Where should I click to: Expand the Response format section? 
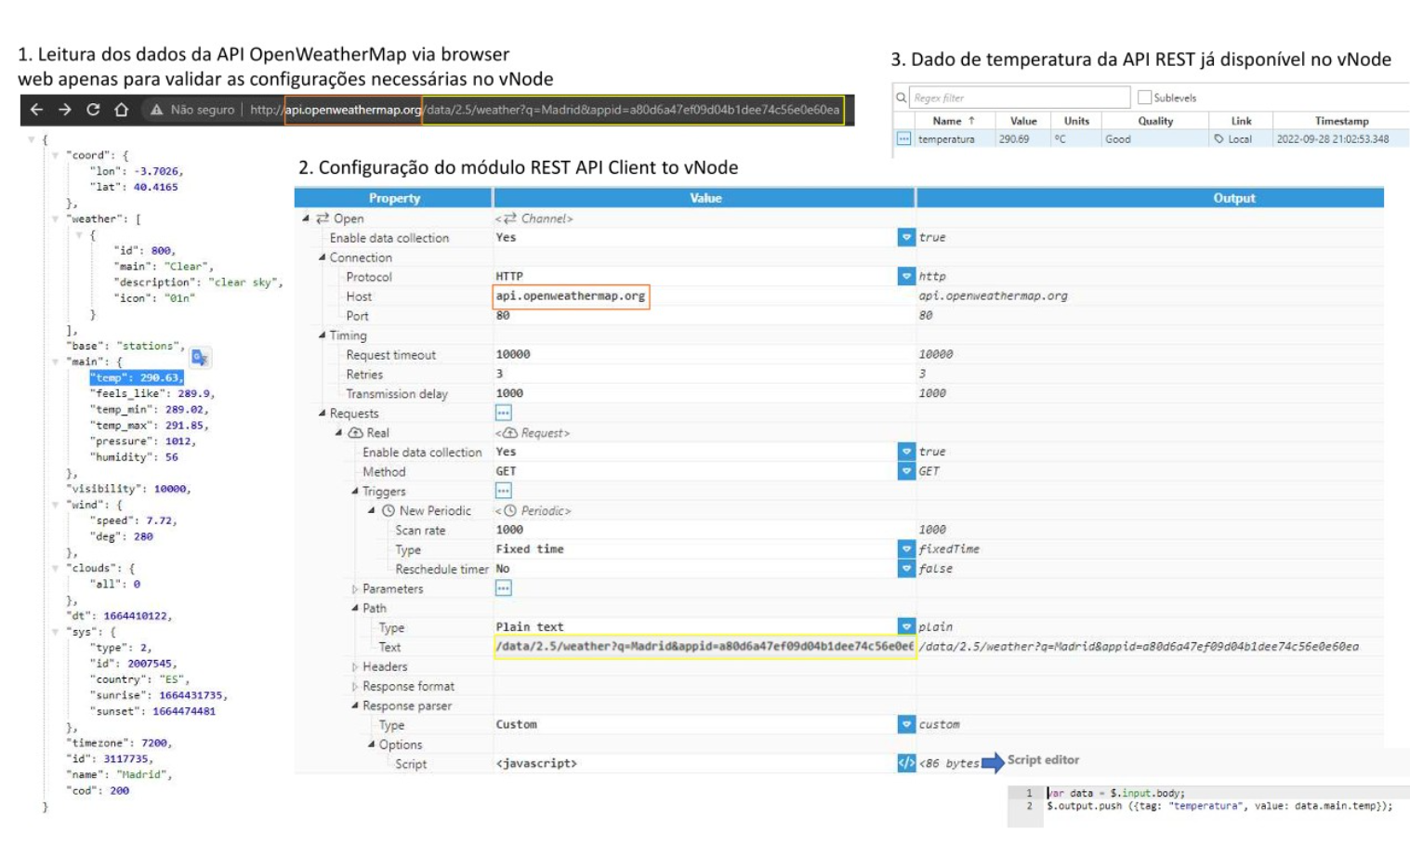pos(355,687)
